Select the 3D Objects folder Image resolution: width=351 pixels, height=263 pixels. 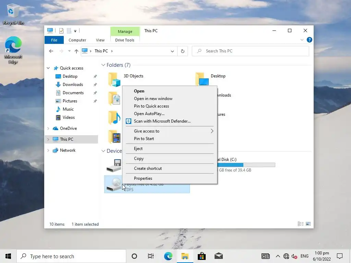[x=125, y=79]
